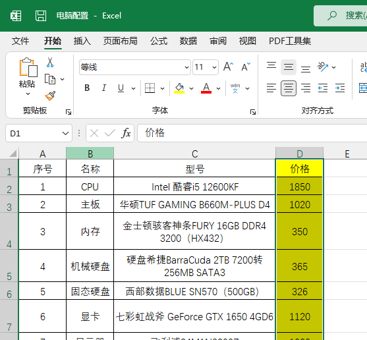Select cell Intel 酷睿i5 12600KF
The image size is (367, 340).
pos(194,186)
